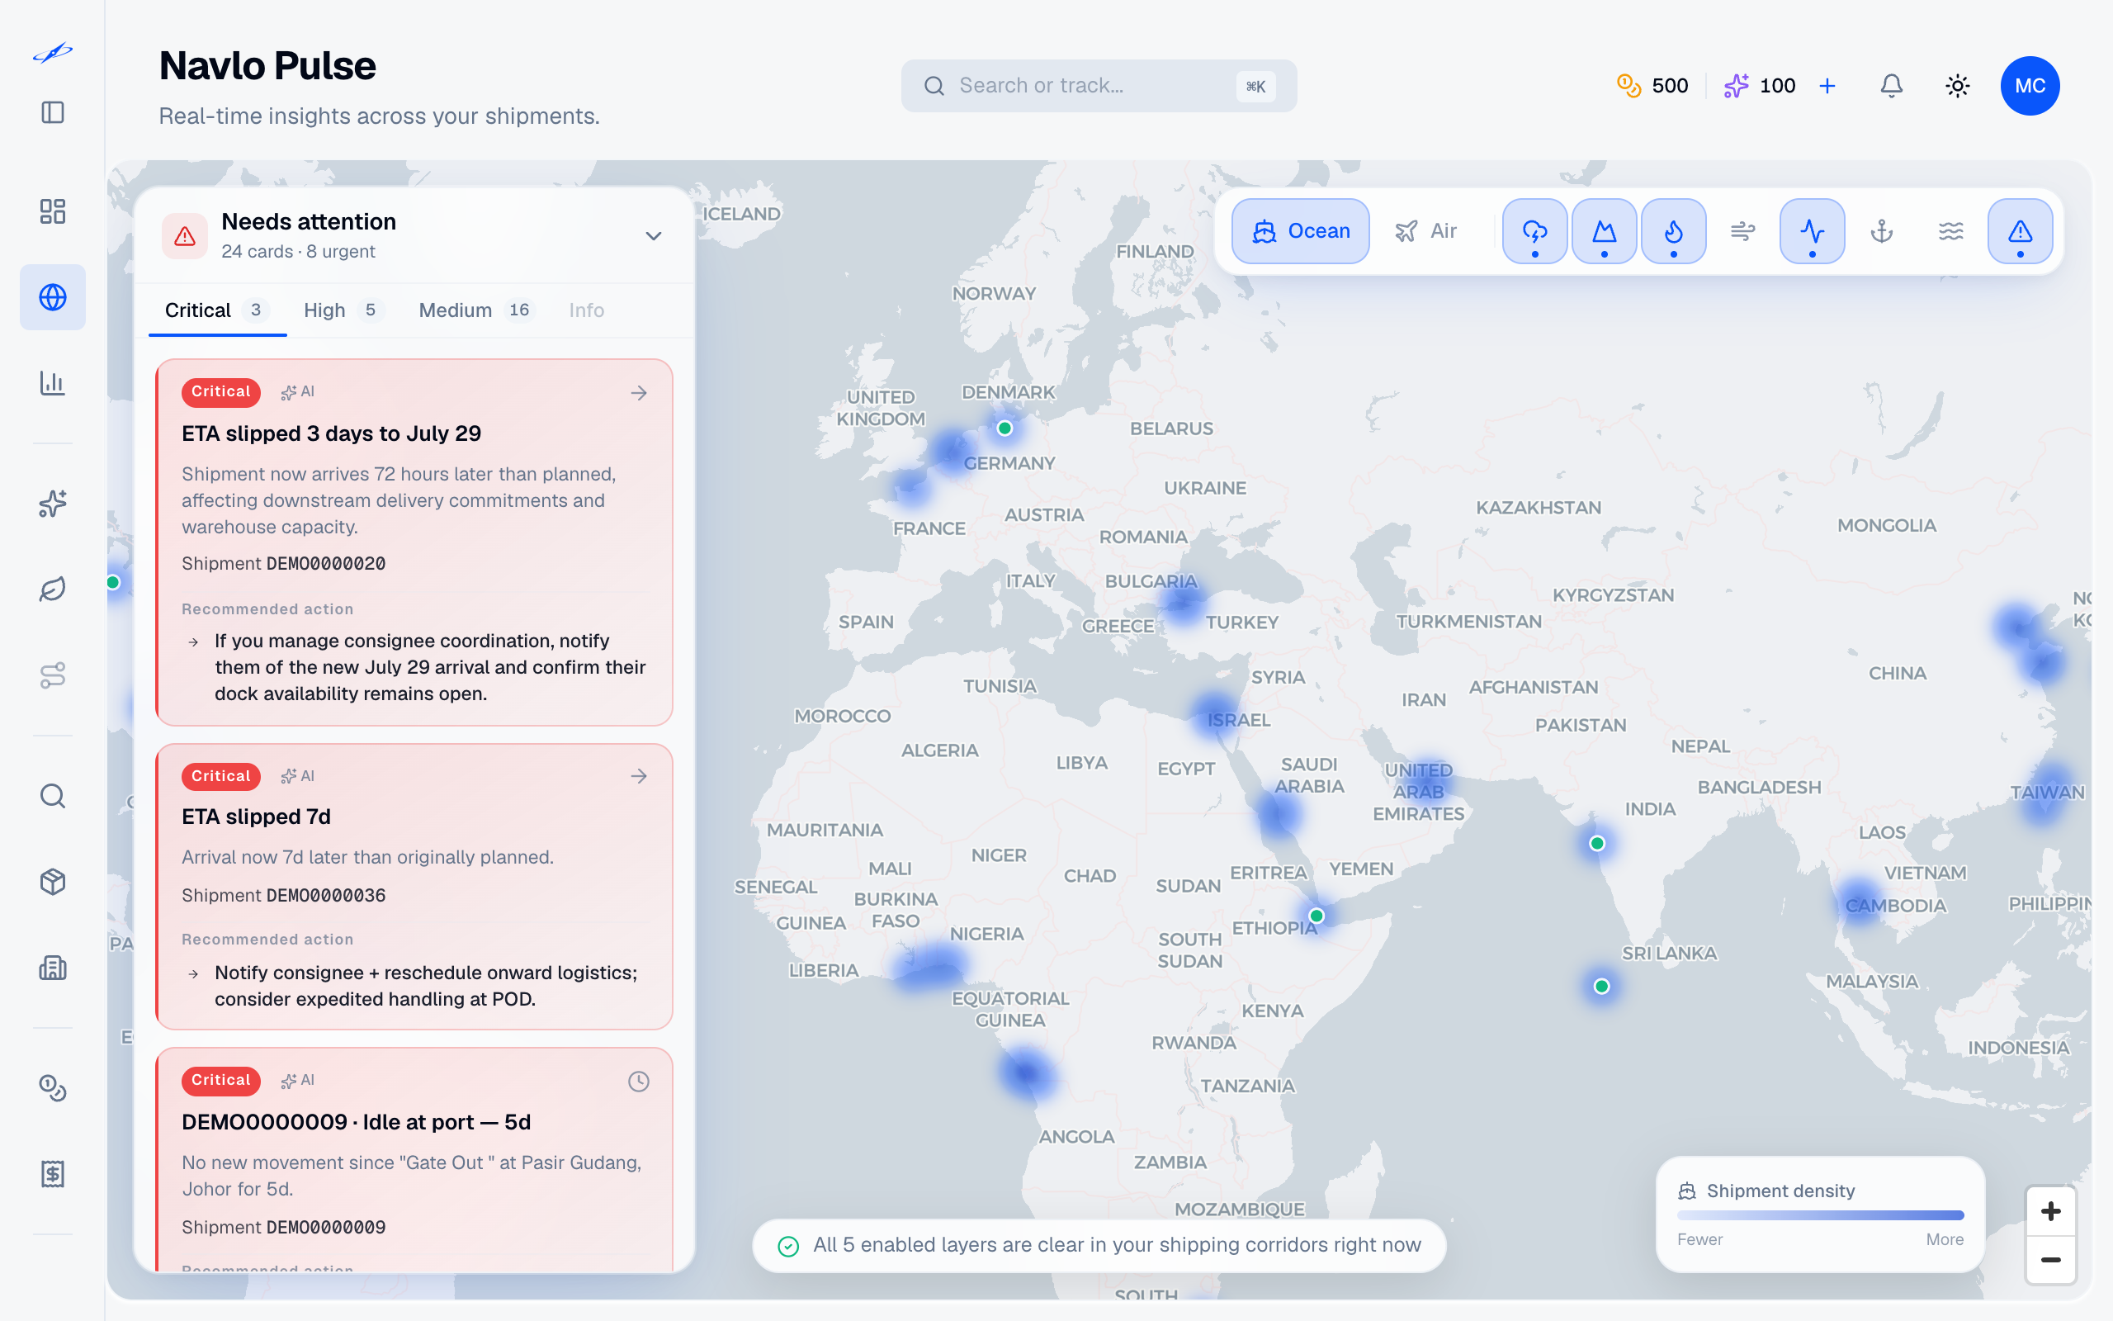Viewport: 2113px width, 1321px height.
Task: Toggle the Air shipment mode
Action: (x=1427, y=231)
